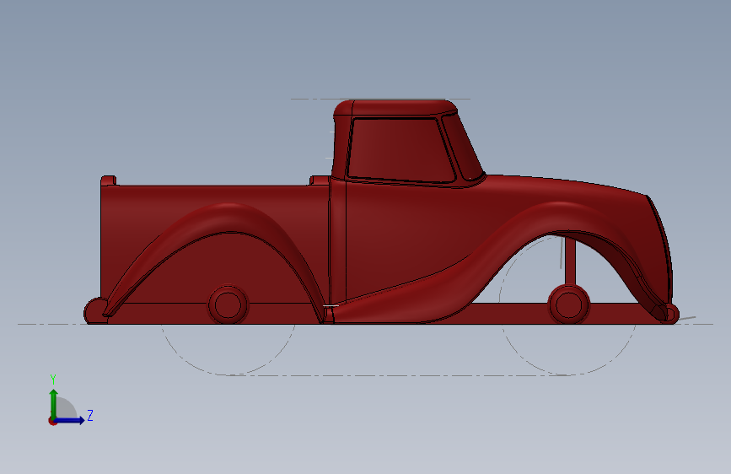Click the blue Z axis arrow of the triad
731x474 pixels.
pos(70,420)
